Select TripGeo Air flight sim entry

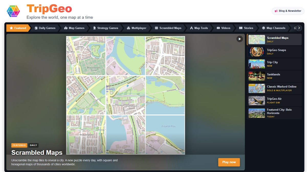pyautogui.click(x=275, y=101)
